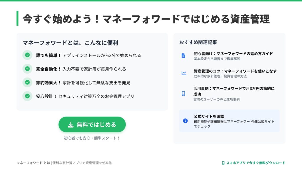Click the スマホアプリで今すぐ無料ダウンロード footer link
Viewport: 302px width, 170px height.
[255, 163]
